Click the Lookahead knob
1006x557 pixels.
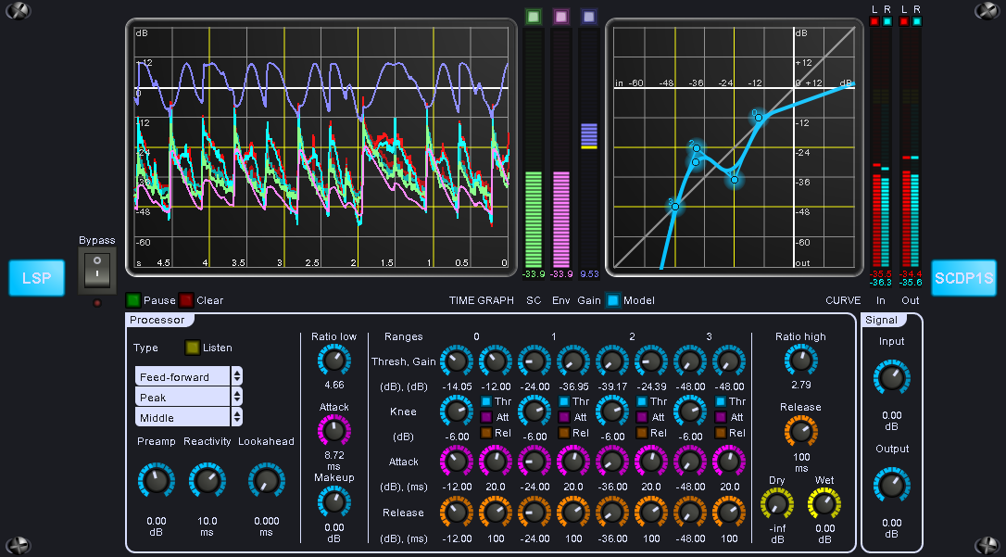266,480
